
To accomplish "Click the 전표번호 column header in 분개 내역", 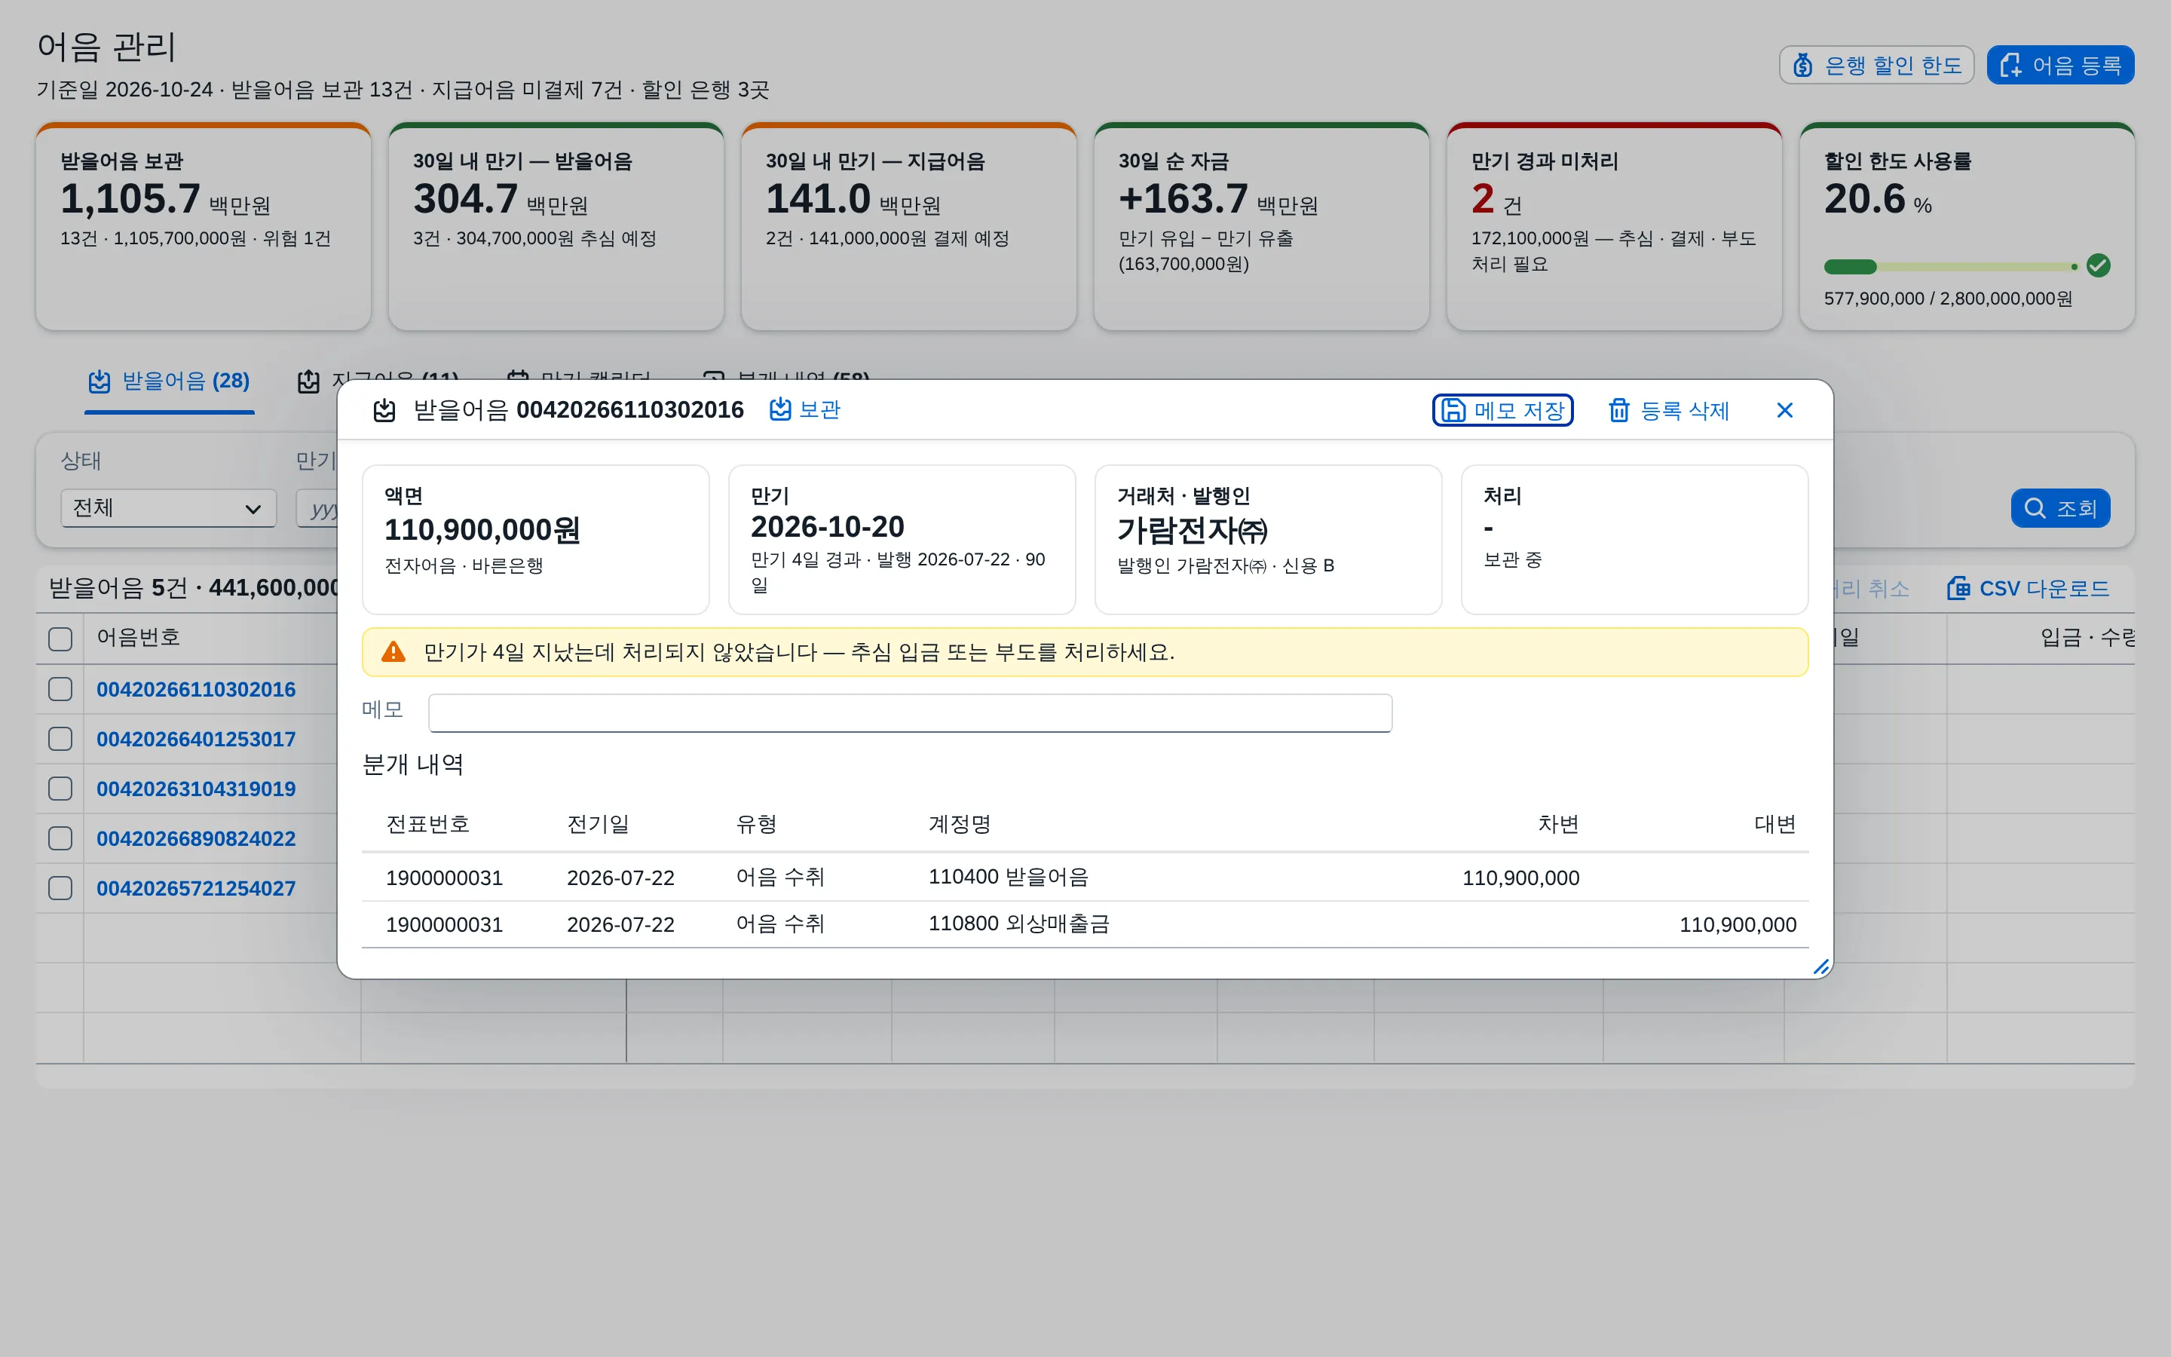I will click(428, 824).
